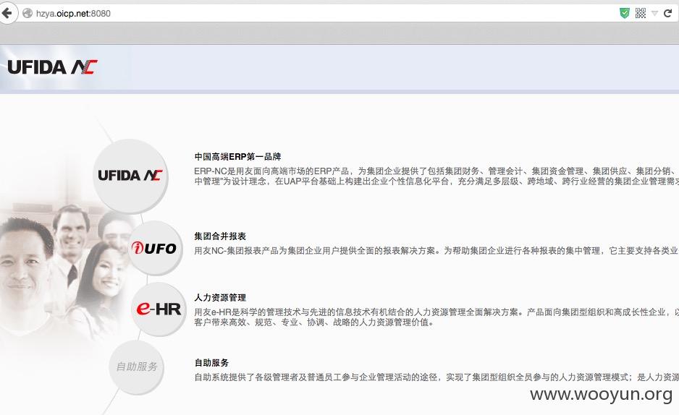The image size is (679, 415).
Task: Open the UFIDA NC circular product button
Action: 130,176
